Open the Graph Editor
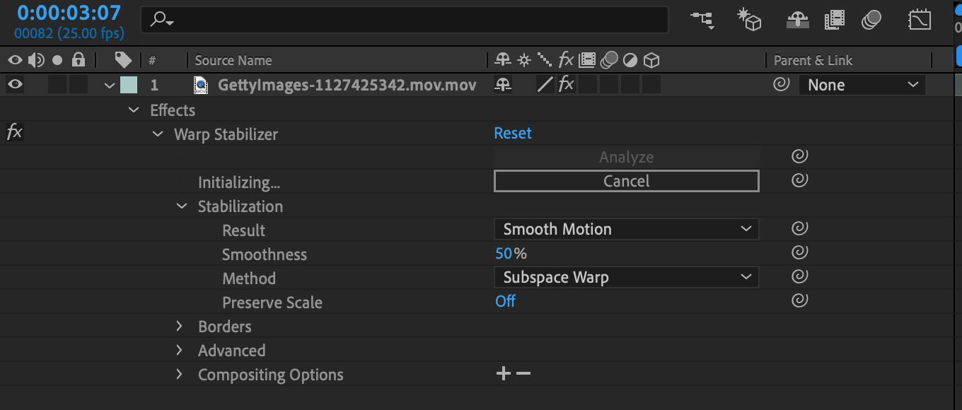 [919, 20]
